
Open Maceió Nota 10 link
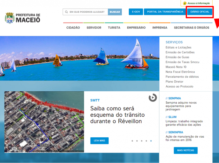point(176,67)
